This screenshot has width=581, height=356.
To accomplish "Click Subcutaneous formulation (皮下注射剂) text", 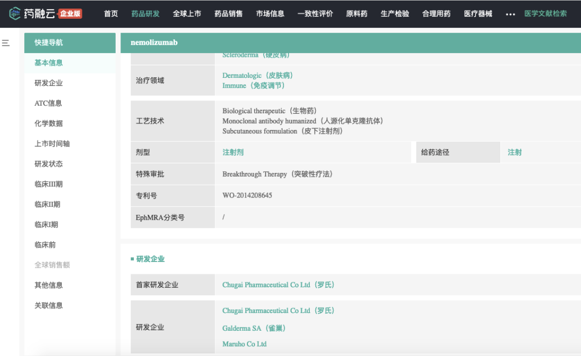I will tap(282, 131).
